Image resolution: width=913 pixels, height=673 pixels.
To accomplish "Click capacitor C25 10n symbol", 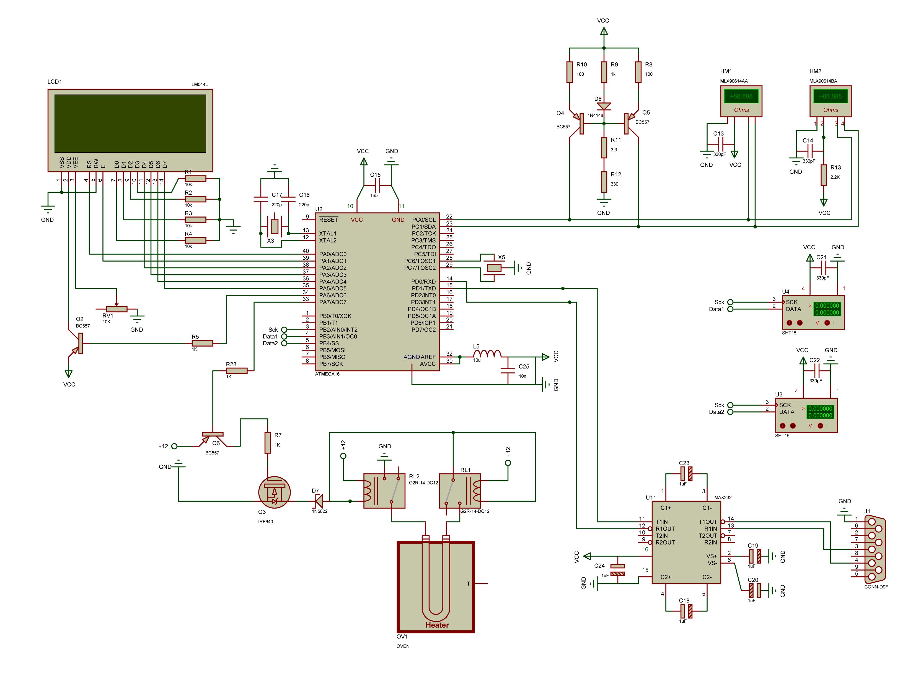I will click(508, 371).
